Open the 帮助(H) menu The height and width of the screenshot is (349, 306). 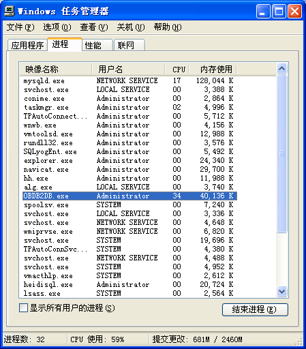click(168, 27)
